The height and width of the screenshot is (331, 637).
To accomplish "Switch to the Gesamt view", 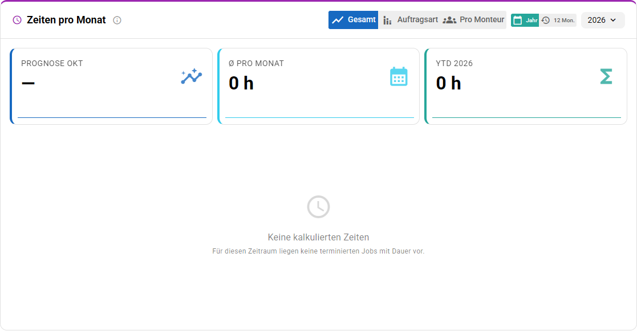I will pyautogui.click(x=353, y=20).
